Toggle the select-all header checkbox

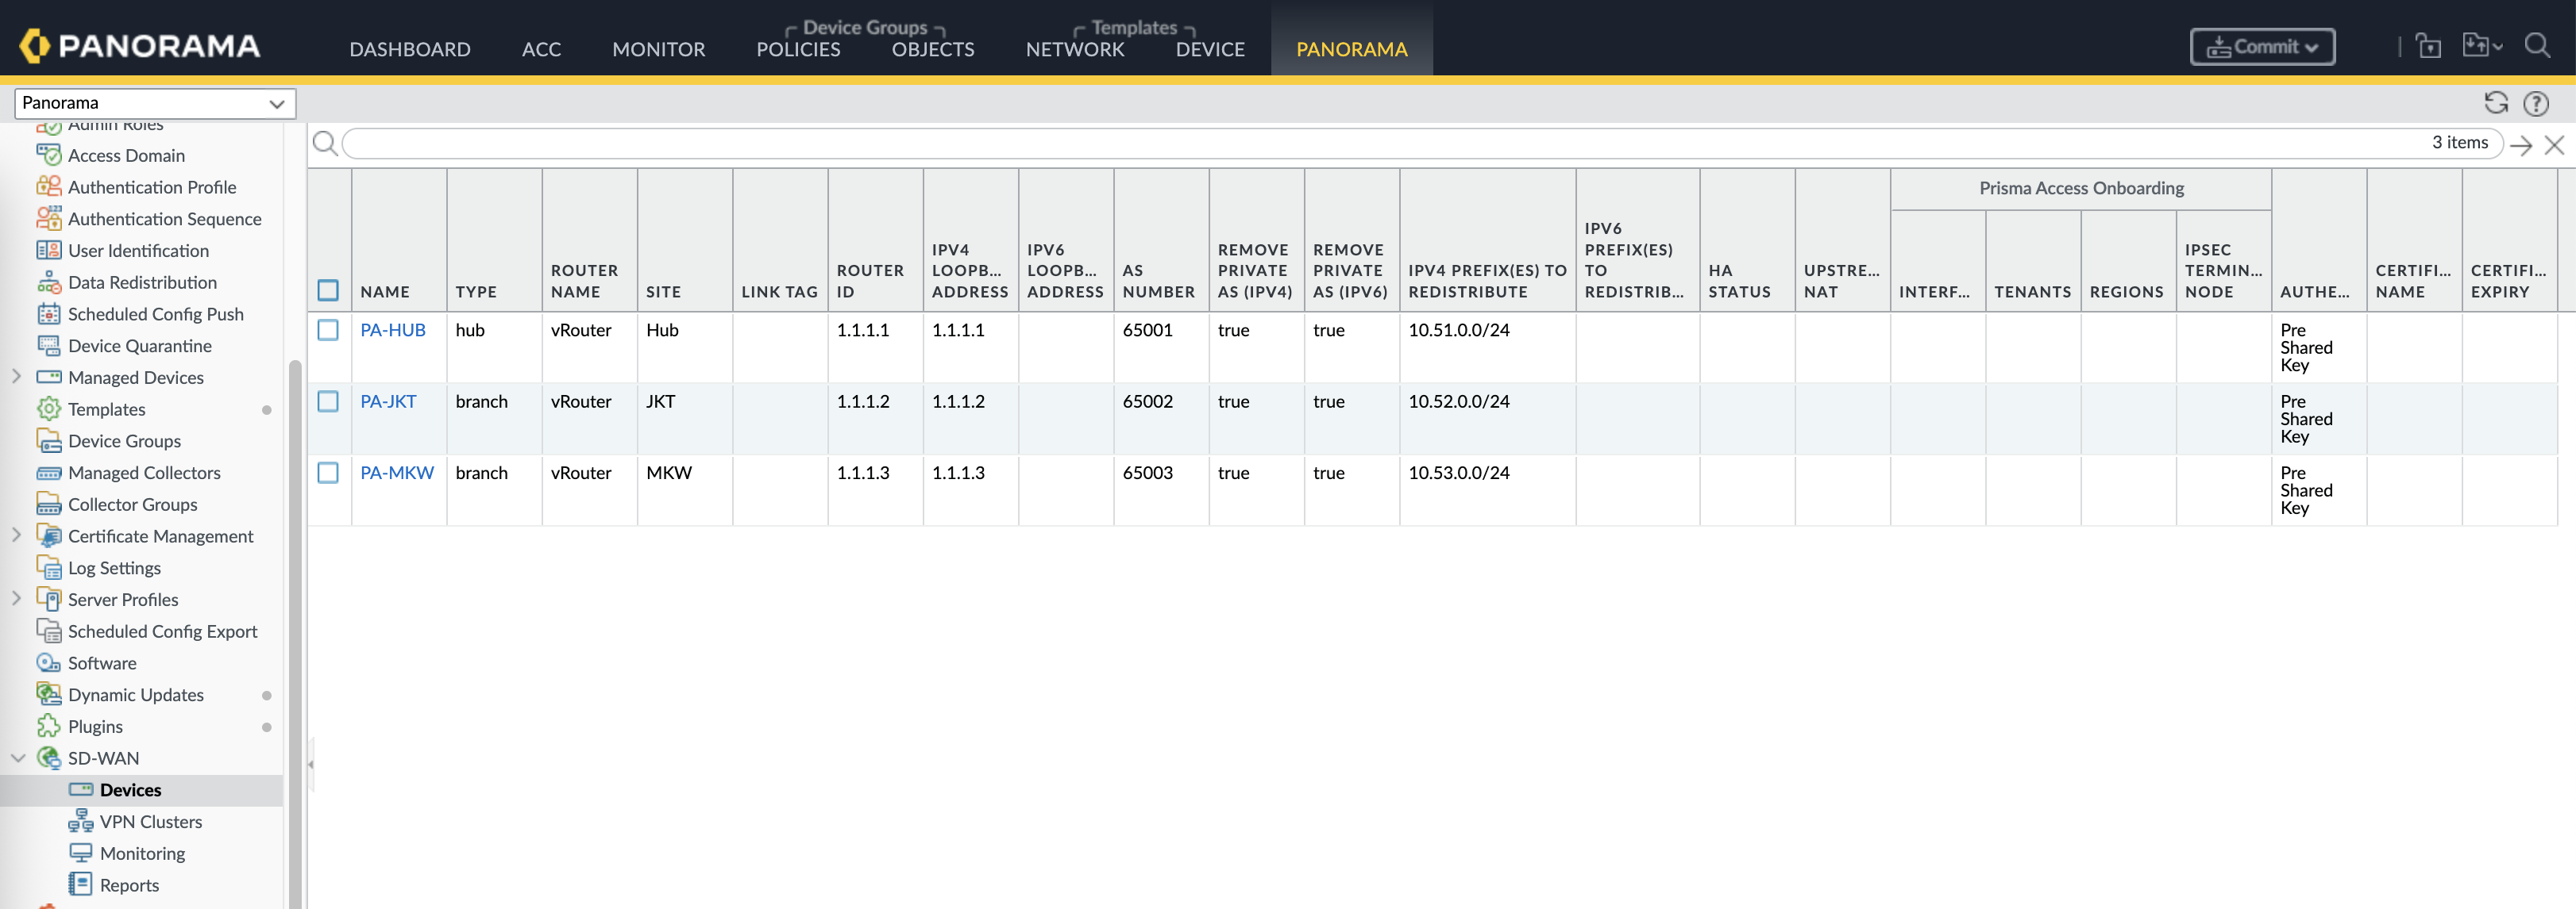328,290
